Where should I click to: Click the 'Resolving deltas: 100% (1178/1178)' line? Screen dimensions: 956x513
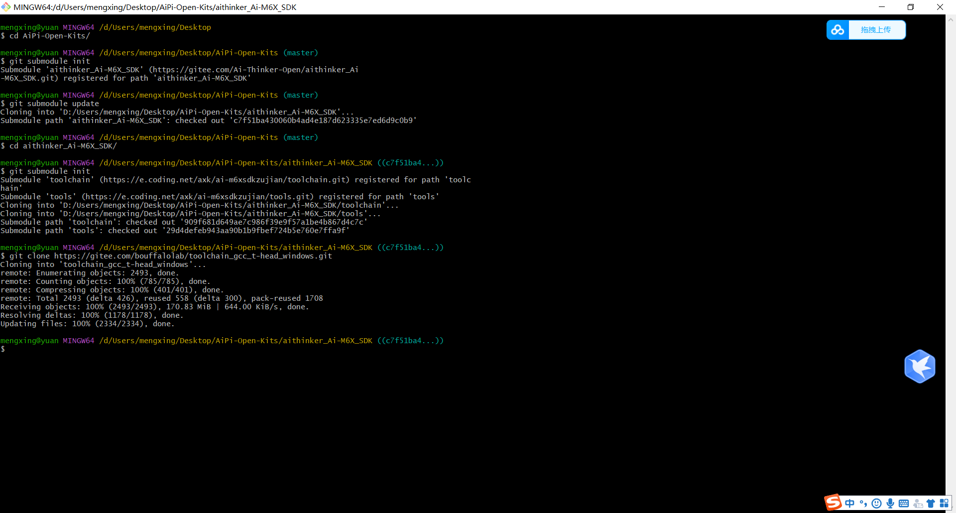92,315
